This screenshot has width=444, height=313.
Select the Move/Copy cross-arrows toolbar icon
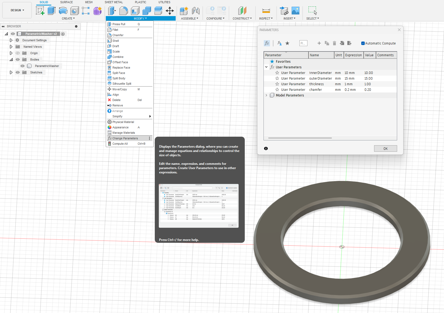click(170, 11)
